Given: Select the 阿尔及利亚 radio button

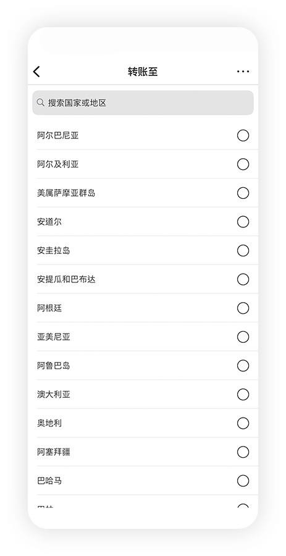Looking at the screenshot, I should 243,164.
